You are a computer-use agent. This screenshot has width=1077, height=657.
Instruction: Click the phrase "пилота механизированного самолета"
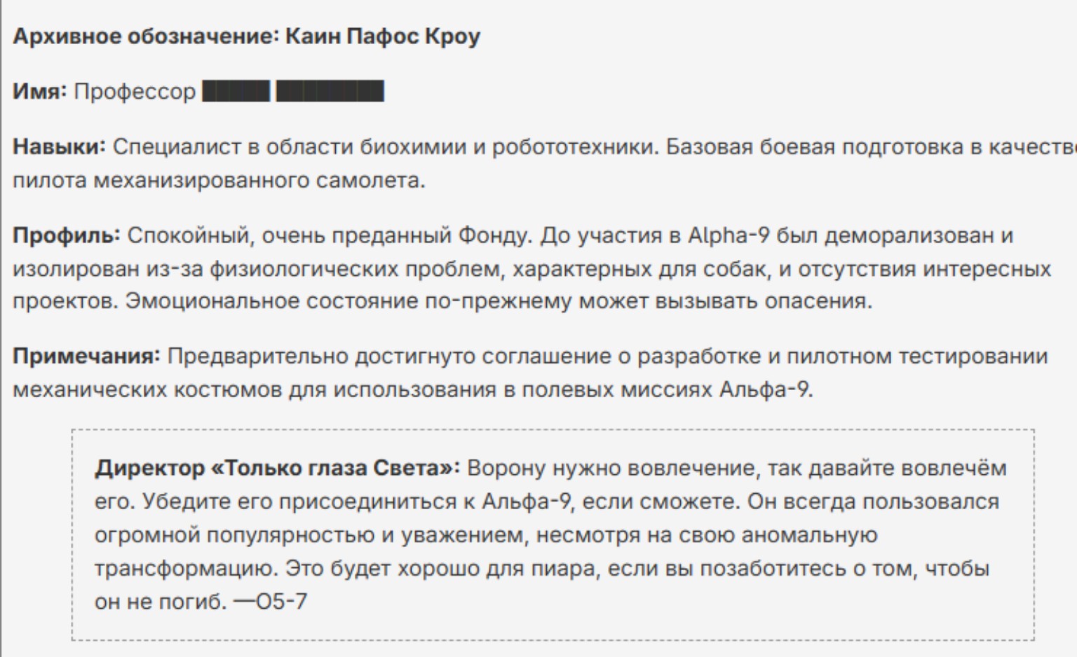(218, 181)
